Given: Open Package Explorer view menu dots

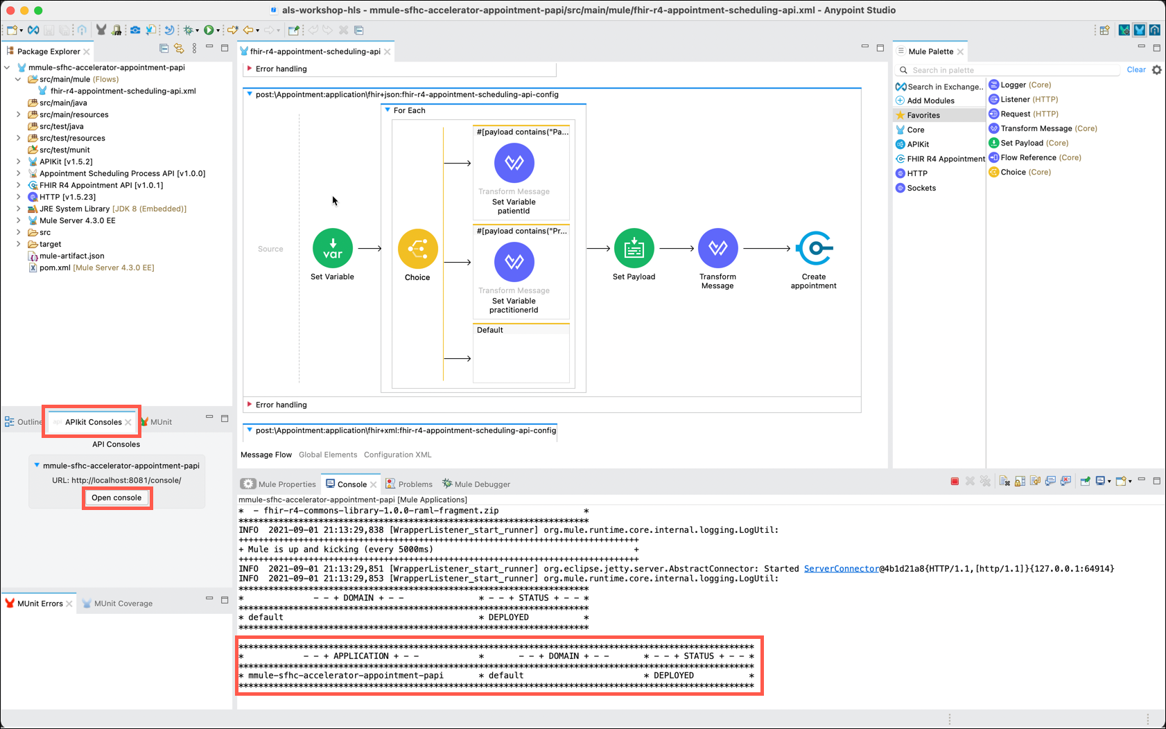Looking at the screenshot, I should (x=195, y=49).
